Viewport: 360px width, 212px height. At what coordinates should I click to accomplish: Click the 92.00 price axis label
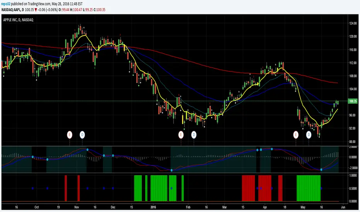(x=353, y=128)
